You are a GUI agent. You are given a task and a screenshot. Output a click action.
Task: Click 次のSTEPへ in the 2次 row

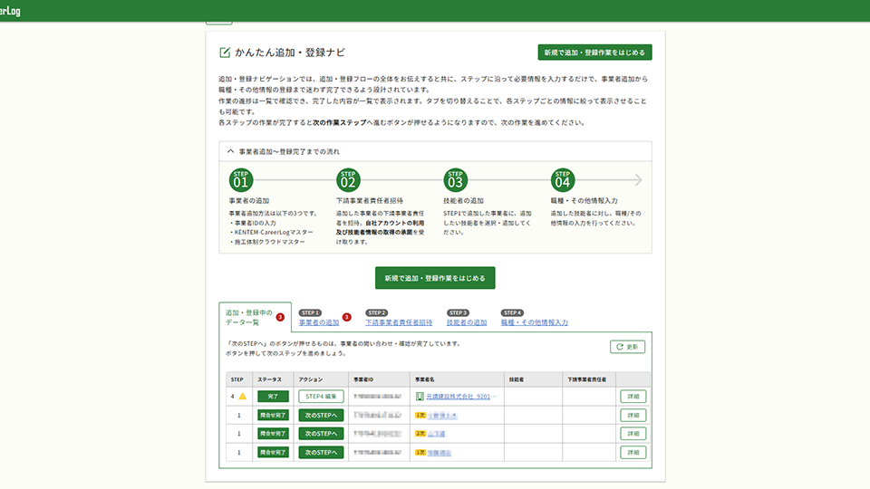(321, 434)
